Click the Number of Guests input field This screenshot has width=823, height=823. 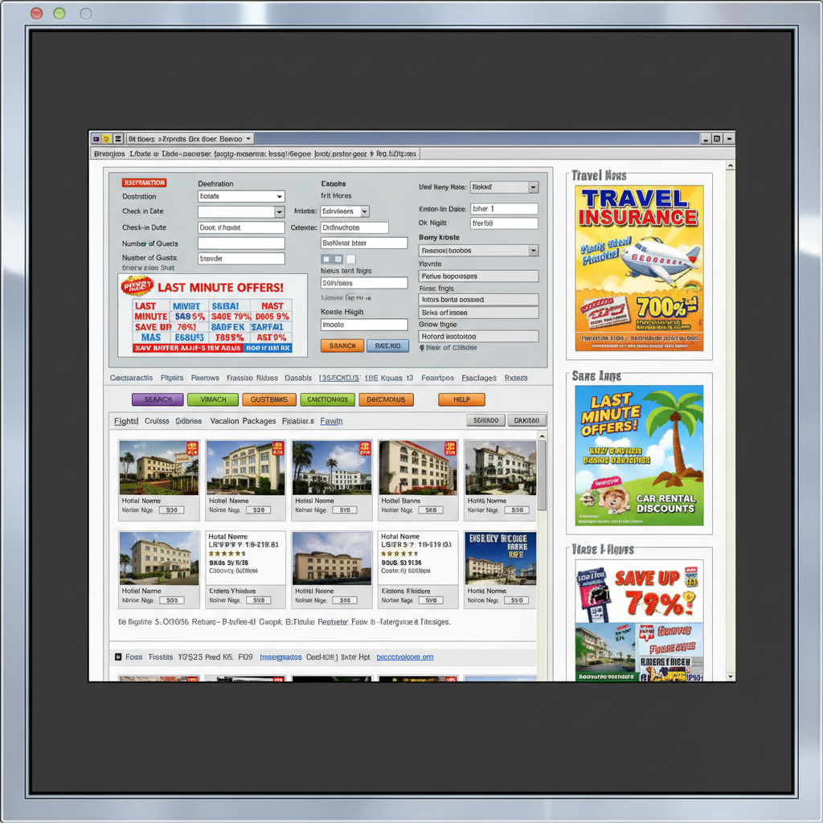click(241, 259)
